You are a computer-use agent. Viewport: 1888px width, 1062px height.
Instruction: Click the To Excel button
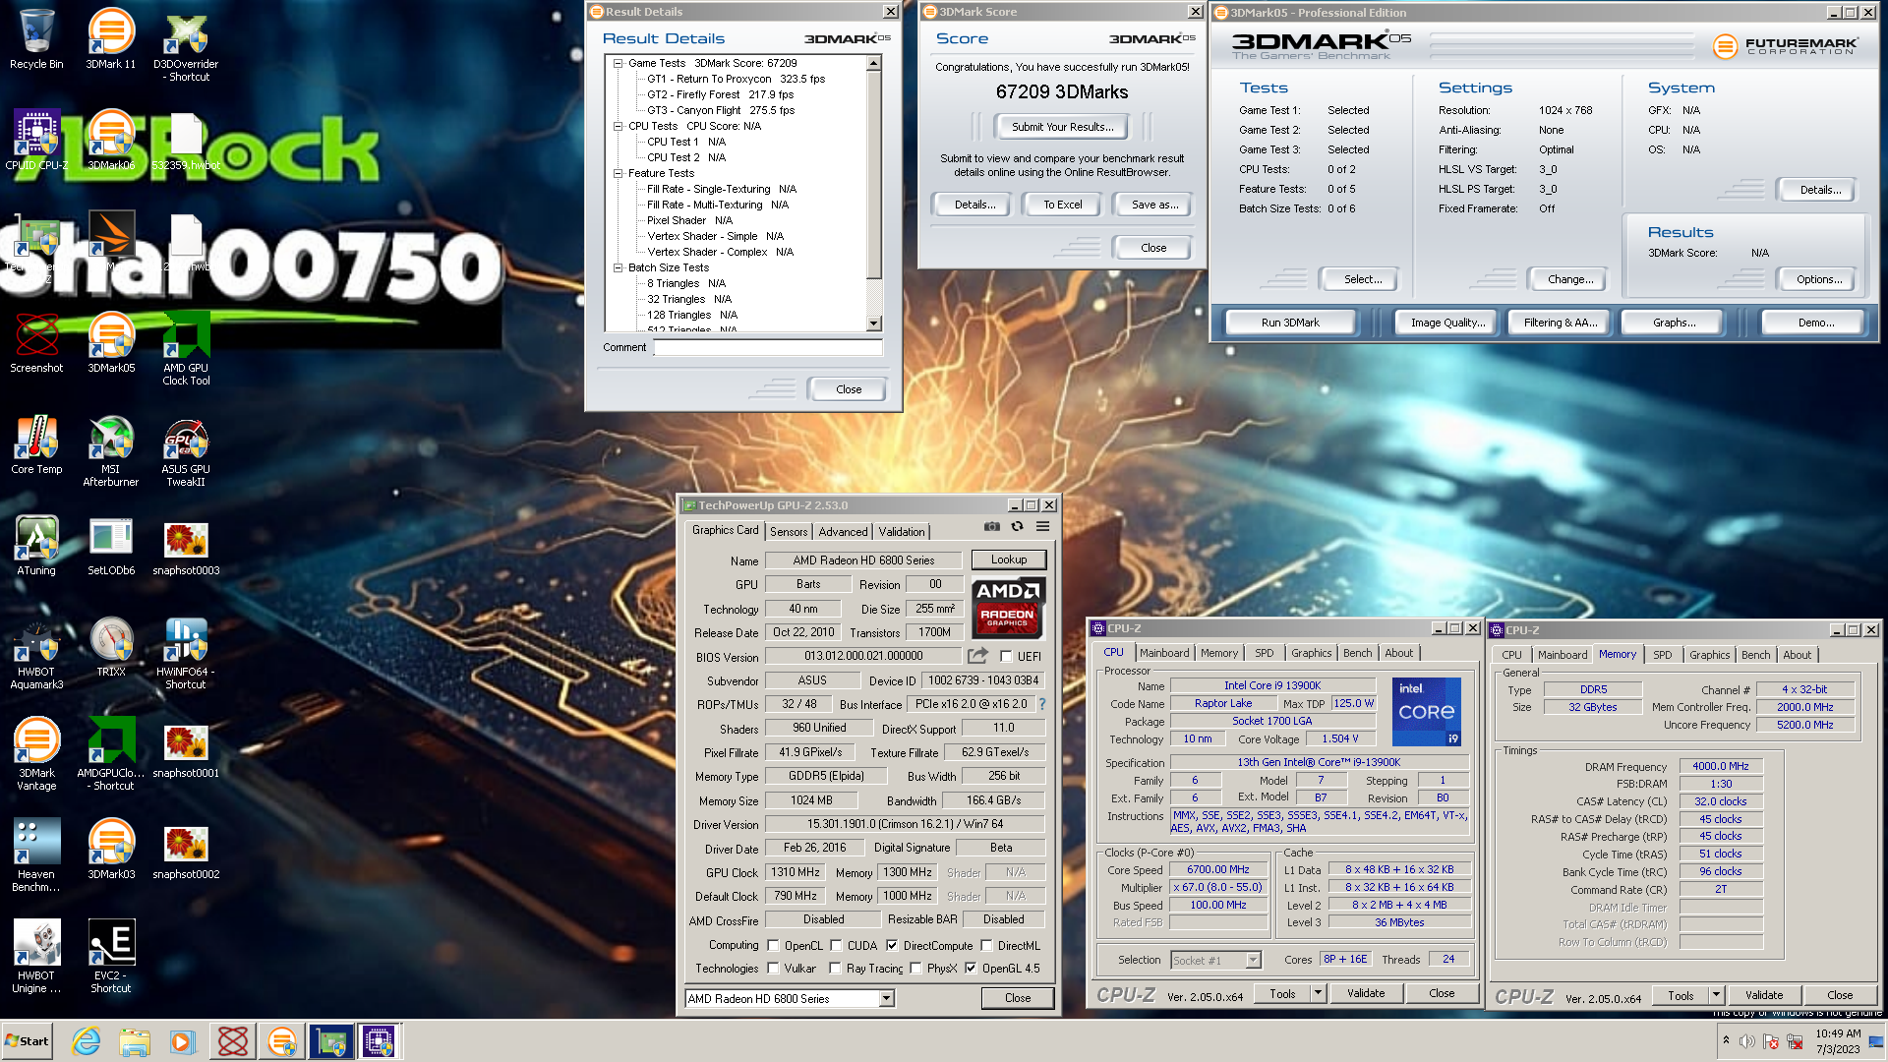click(1062, 205)
